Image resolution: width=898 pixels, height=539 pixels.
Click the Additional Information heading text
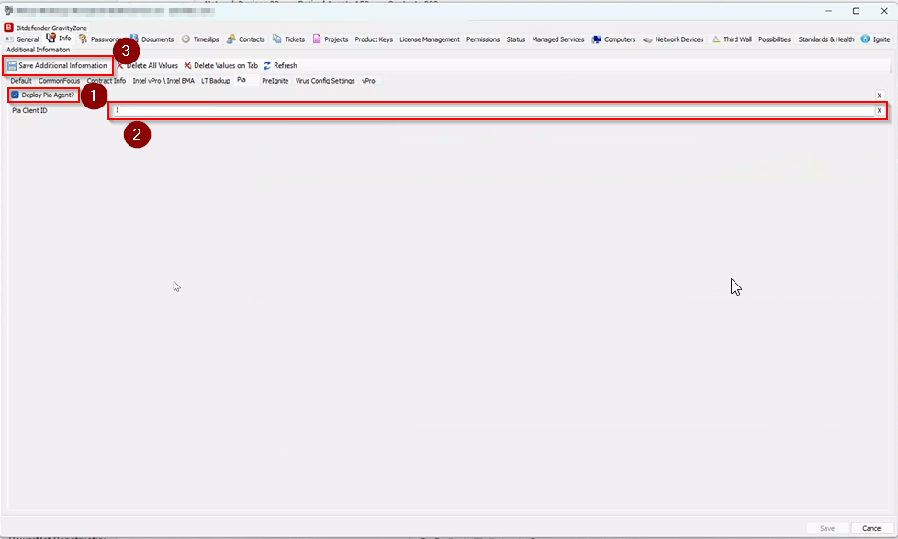coord(38,50)
